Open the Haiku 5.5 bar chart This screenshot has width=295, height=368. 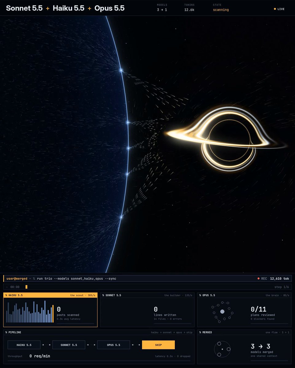pyautogui.click(x=30, y=312)
